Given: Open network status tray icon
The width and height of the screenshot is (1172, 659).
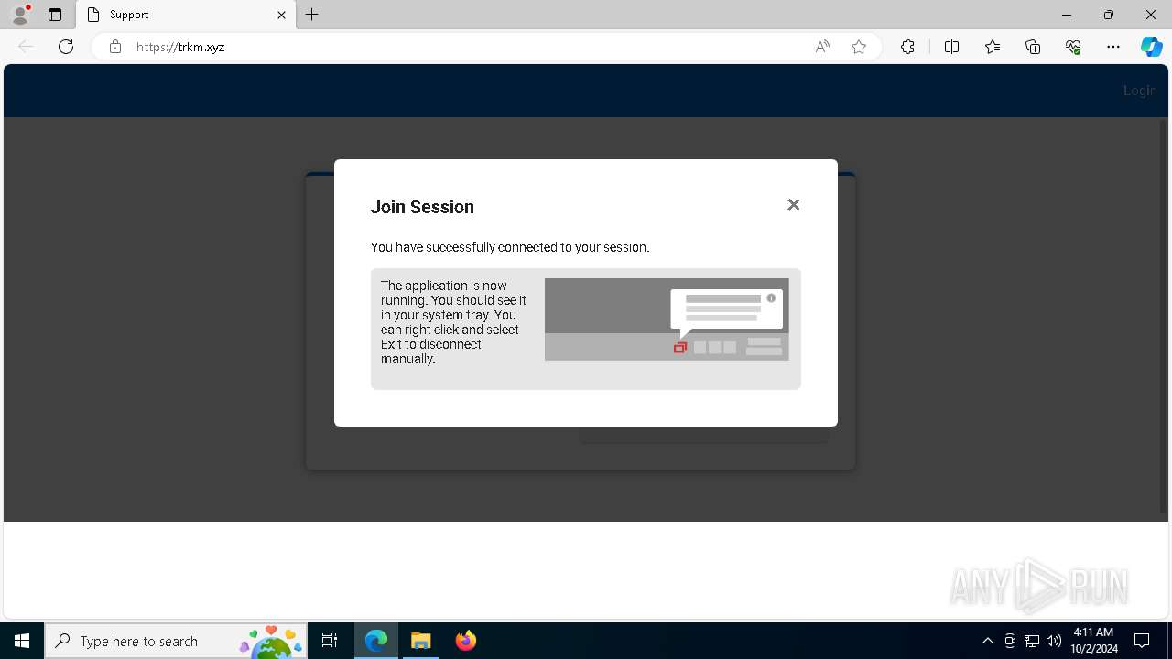Looking at the screenshot, I should pyautogui.click(x=1032, y=641).
